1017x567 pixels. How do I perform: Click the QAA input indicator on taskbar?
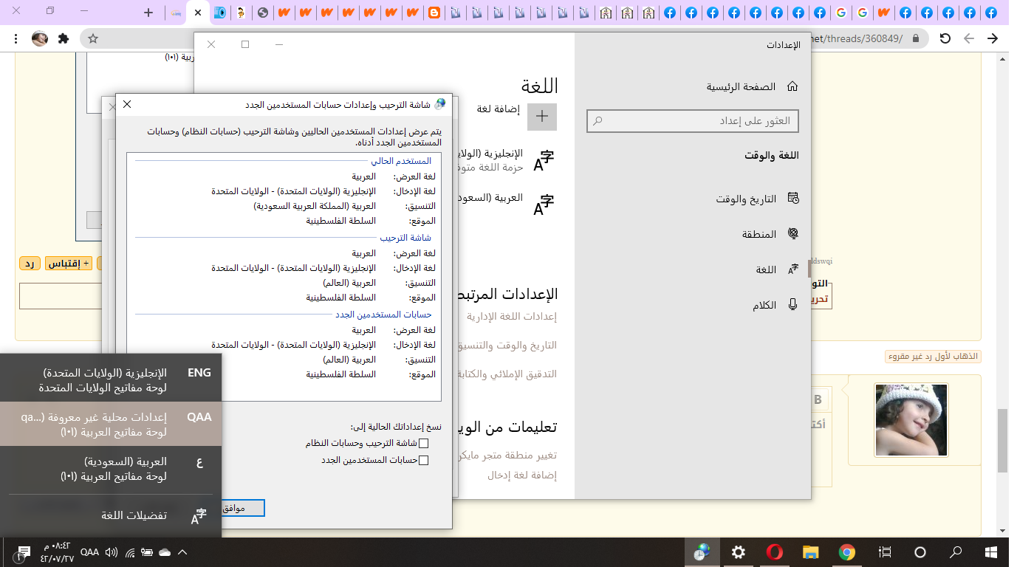89,552
